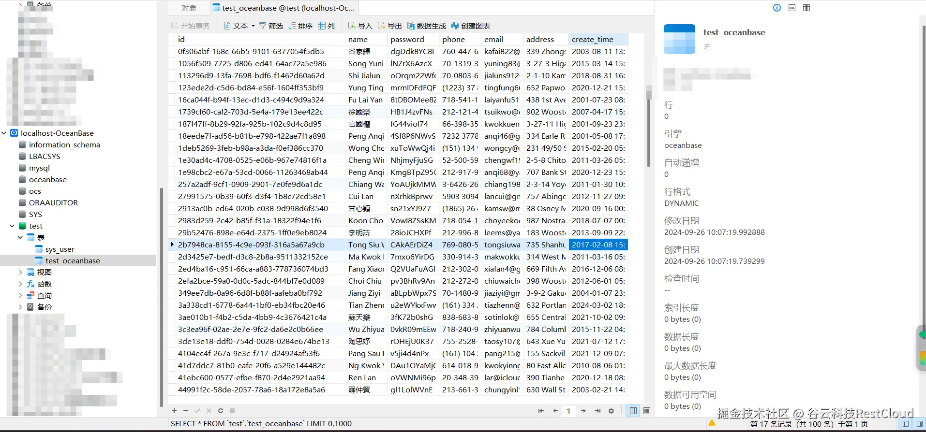Refresh the table data
Screen dimensions: 926x432
click(221, 411)
